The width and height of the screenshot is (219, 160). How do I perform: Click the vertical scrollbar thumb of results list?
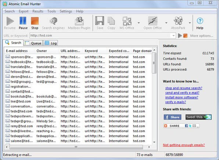154,63
